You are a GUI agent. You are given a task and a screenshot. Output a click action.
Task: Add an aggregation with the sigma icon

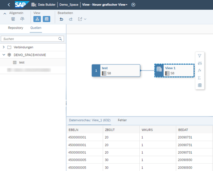tap(200, 78)
